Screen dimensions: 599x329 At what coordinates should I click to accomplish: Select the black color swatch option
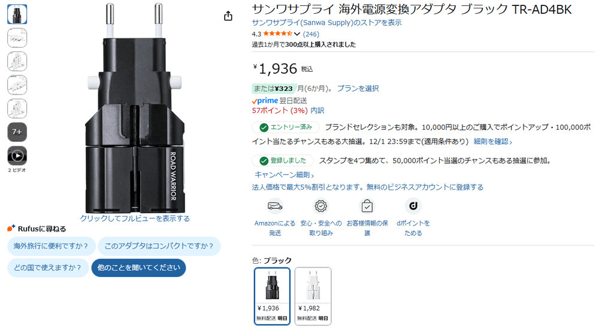pos(273,296)
